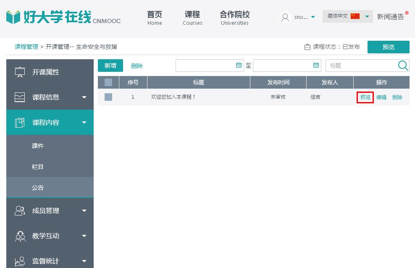Click the 标题 search input field
This screenshot has height=268, width=415.
[x=361, y=66]
